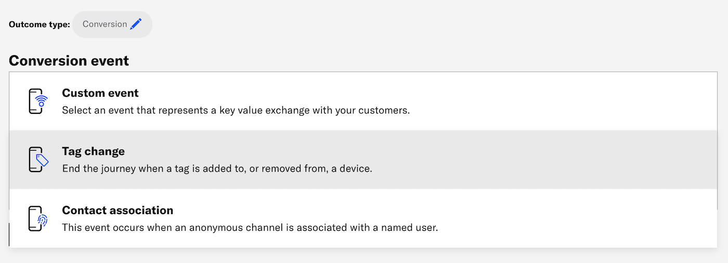Screen dimensions: 728x263
Task: Click the blue pencil edit icon
Action: click(x=136, y=24)
